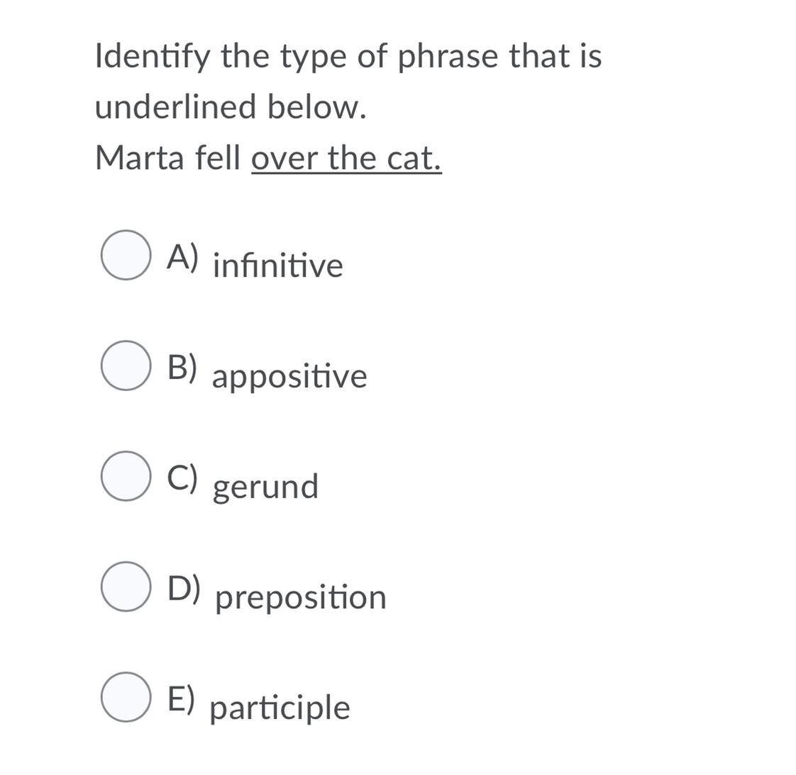Select the radio button for option B
This screenshot has width=796, height=775.
tap(126, 365)
